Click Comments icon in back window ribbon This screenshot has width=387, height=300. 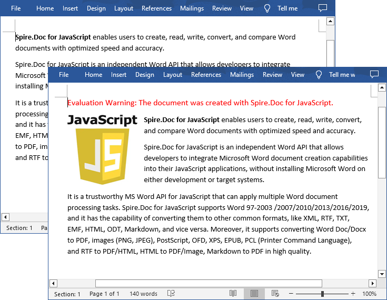(323, 8)
